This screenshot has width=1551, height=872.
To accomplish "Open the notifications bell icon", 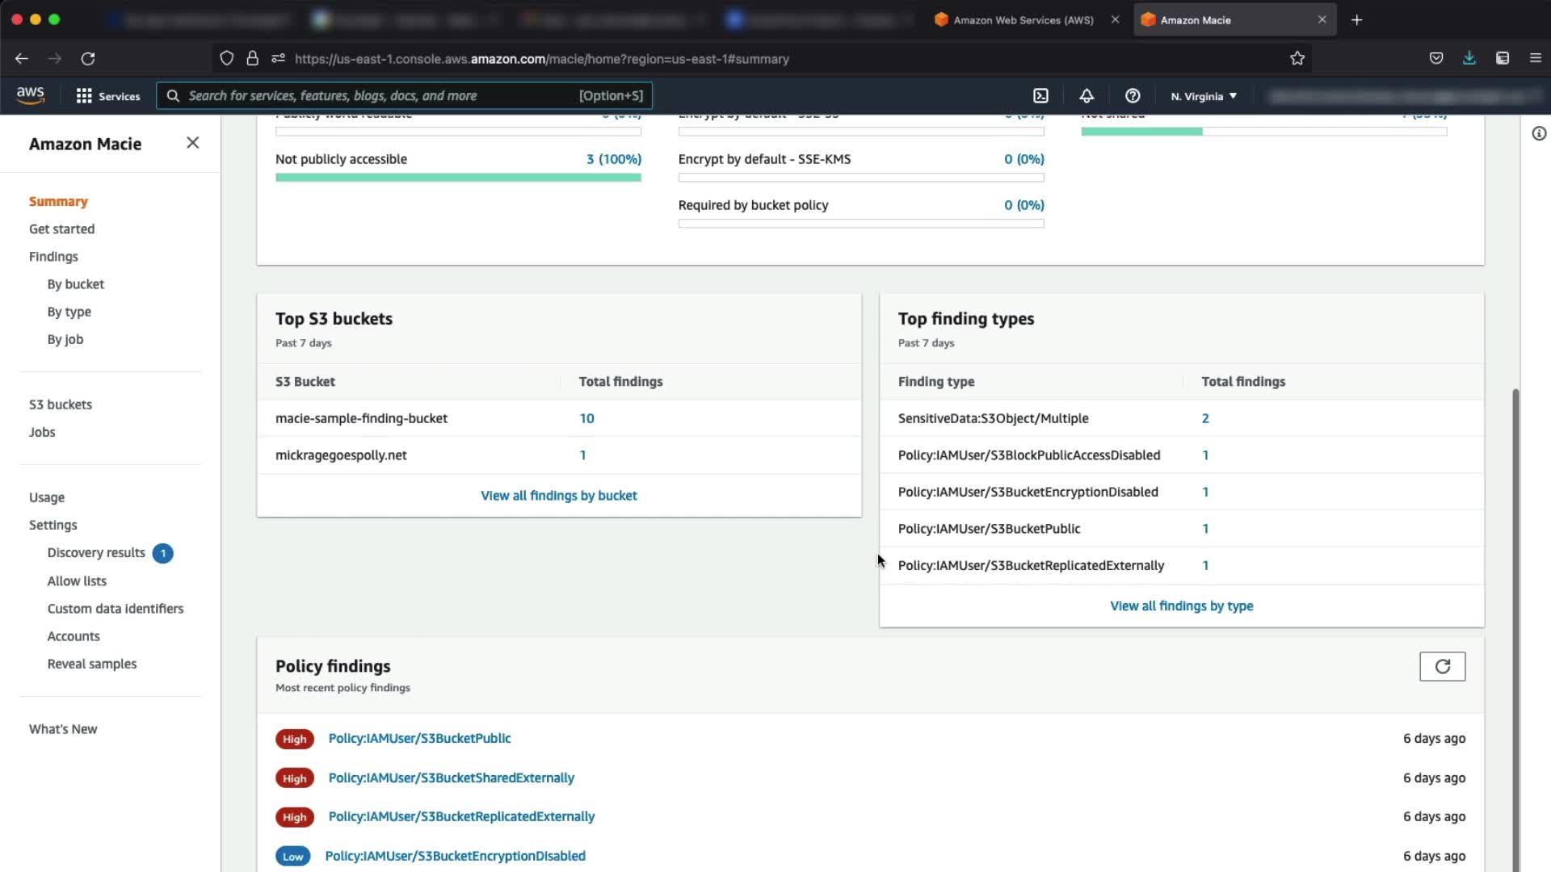I will (1087, 96).
